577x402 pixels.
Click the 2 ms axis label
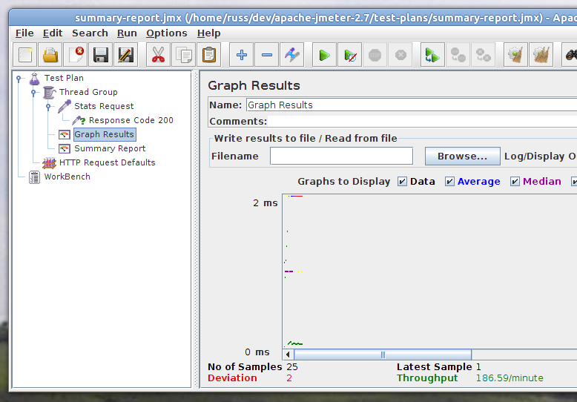[266, 202]
